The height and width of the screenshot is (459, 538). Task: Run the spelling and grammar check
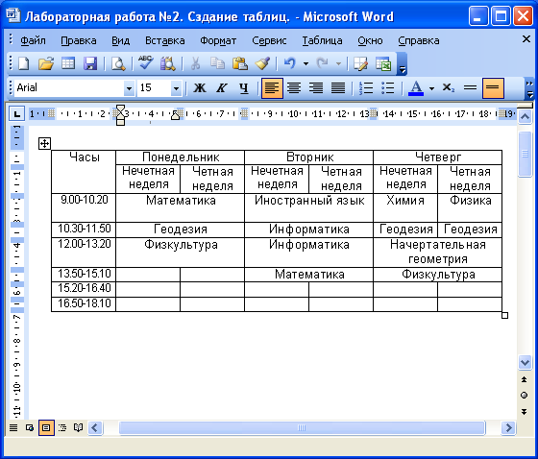pyautogui.click(x=146, y=63)
